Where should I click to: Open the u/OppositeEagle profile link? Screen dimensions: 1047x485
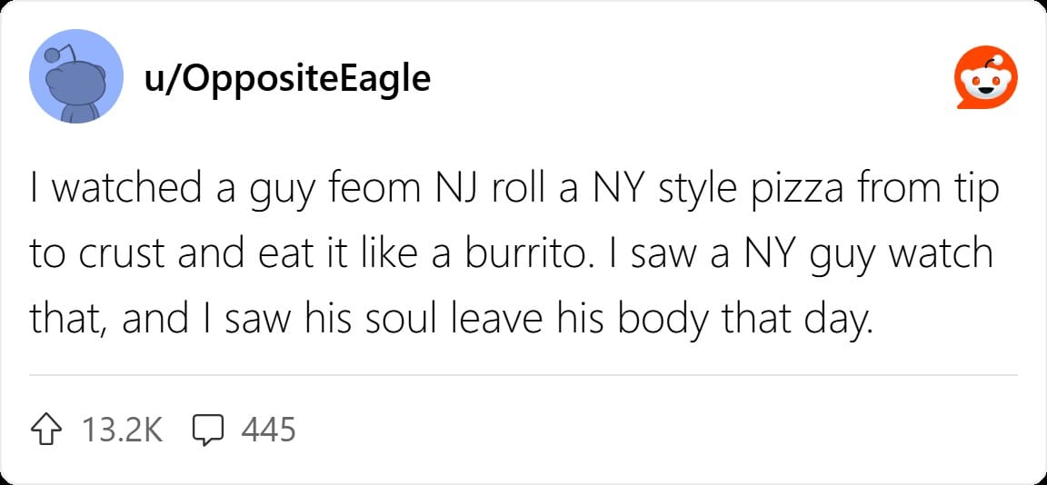[x=286, y=79]
